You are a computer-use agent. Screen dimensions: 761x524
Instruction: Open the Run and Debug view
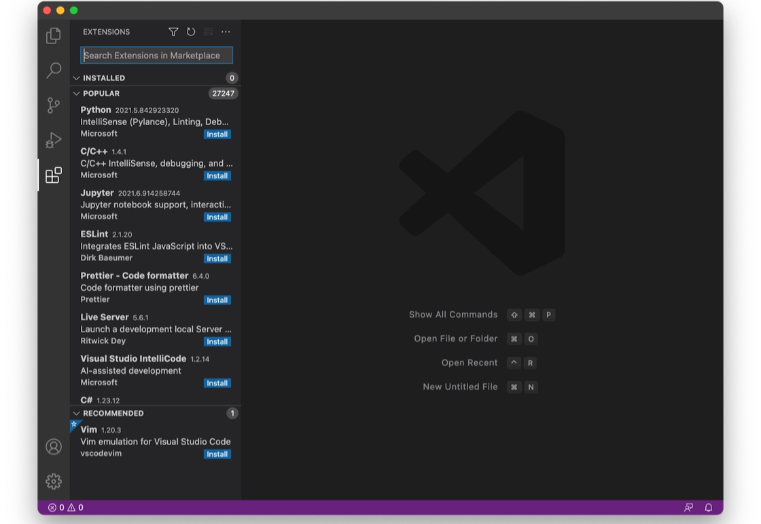tap(54, 140)
